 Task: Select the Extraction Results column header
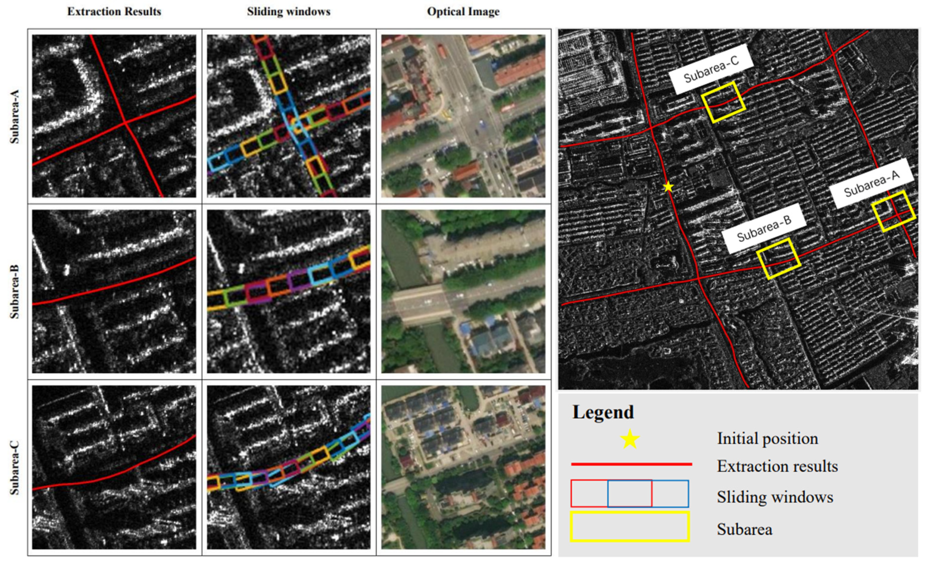click(x=114, y=12)
